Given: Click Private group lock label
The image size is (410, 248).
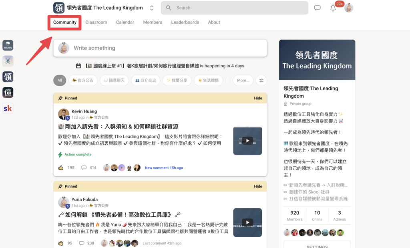Looking at the screenshot, I should pyautogui.click(x=297, y=104).
